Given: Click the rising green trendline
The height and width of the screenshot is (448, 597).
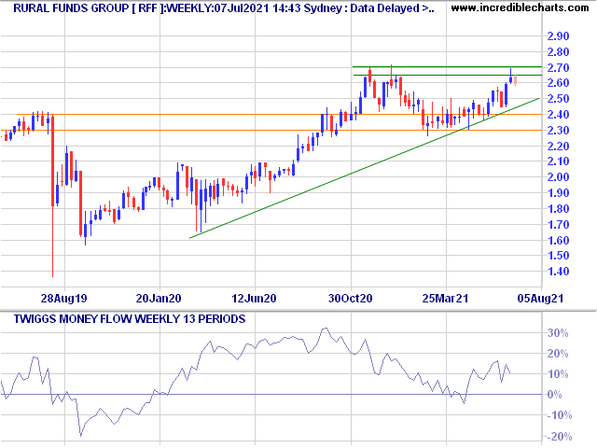Looking at the screenshot, I should coord(365,168).
